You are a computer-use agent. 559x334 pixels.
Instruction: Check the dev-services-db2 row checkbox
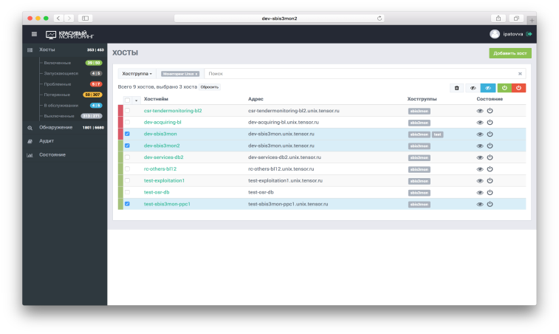127,157
